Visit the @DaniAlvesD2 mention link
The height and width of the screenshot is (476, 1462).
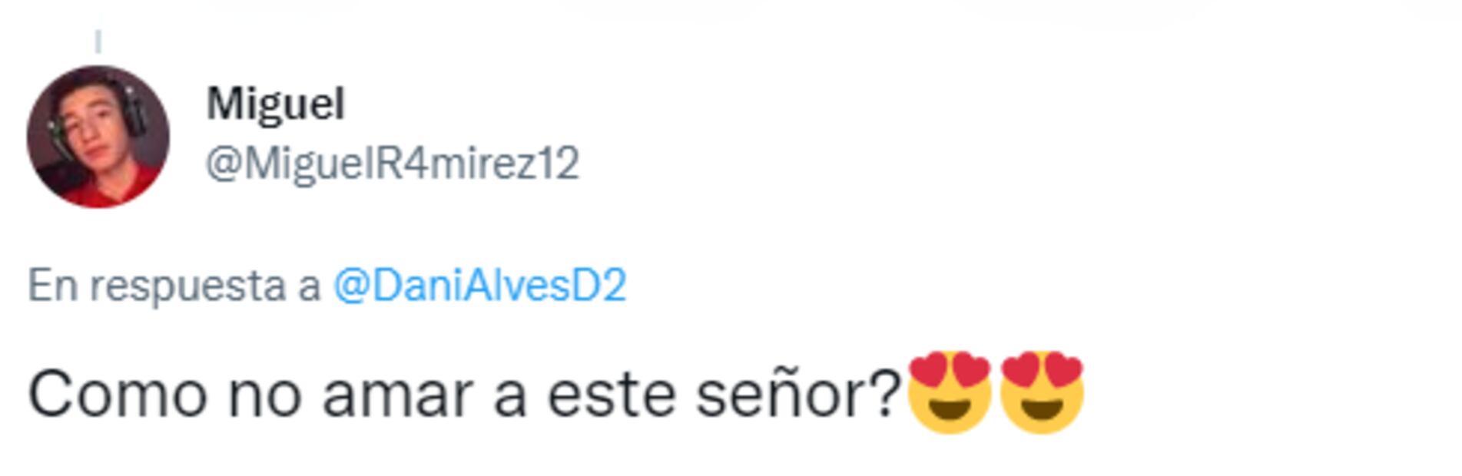point(479,286)
